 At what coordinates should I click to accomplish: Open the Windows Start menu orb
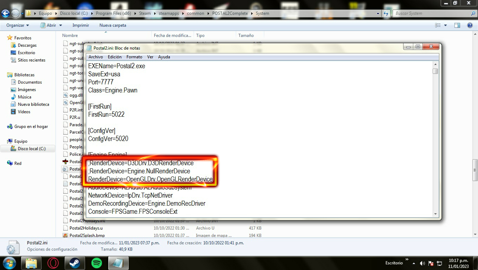tap(9, 263)
